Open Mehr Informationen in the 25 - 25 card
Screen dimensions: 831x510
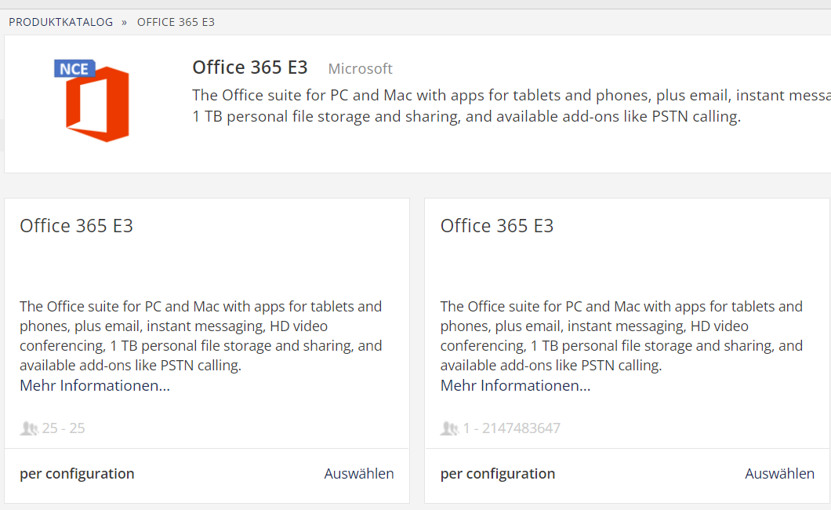[95, 385]
